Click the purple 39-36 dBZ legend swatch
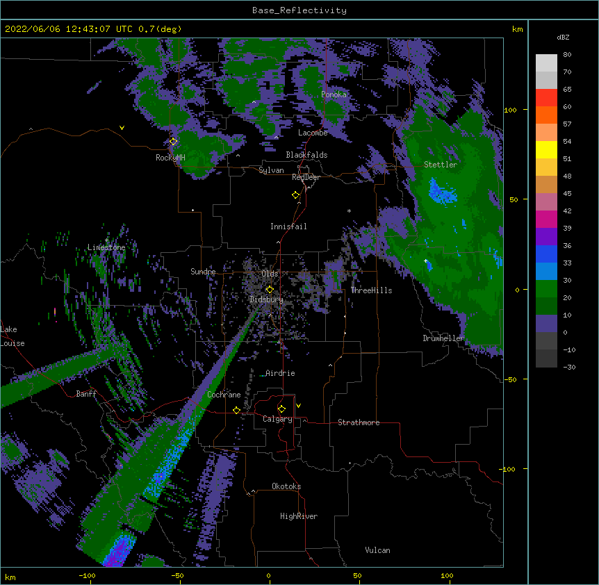The image size is (599, 585). 546,237
